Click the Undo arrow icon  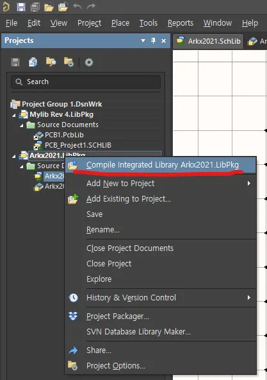tap(77, 6)
